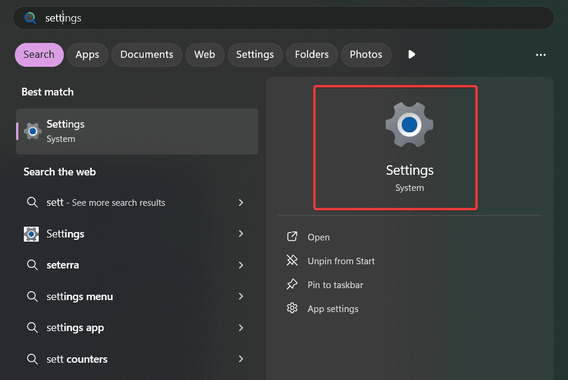Expand the 'sett counters' result chevron

pyautogui.click(x=241, y=359)
